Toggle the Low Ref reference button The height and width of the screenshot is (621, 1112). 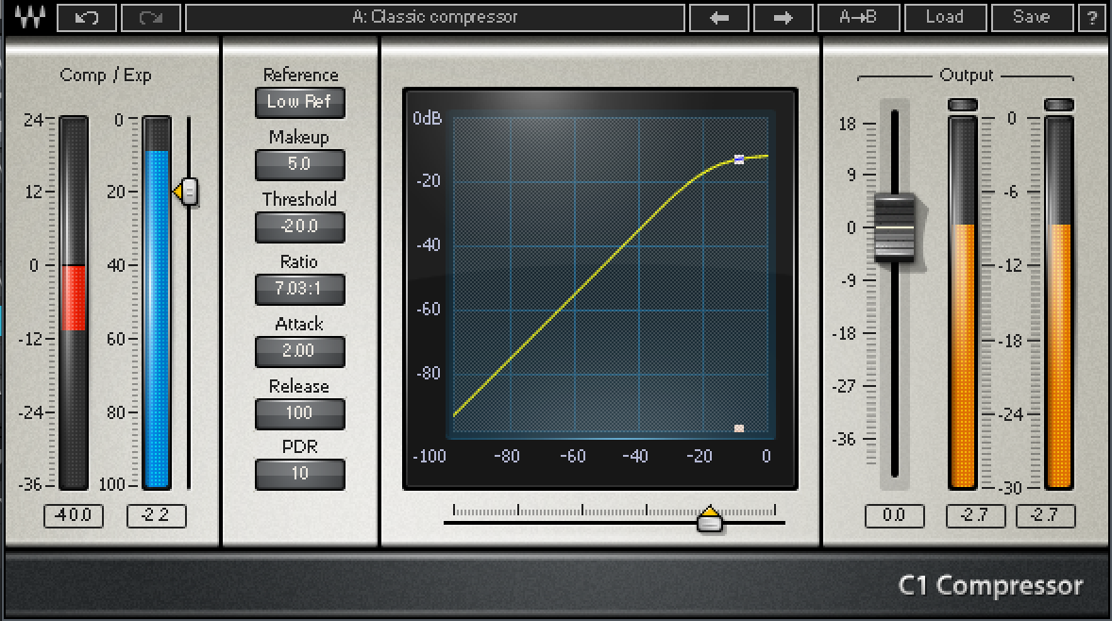click(300, 102)
